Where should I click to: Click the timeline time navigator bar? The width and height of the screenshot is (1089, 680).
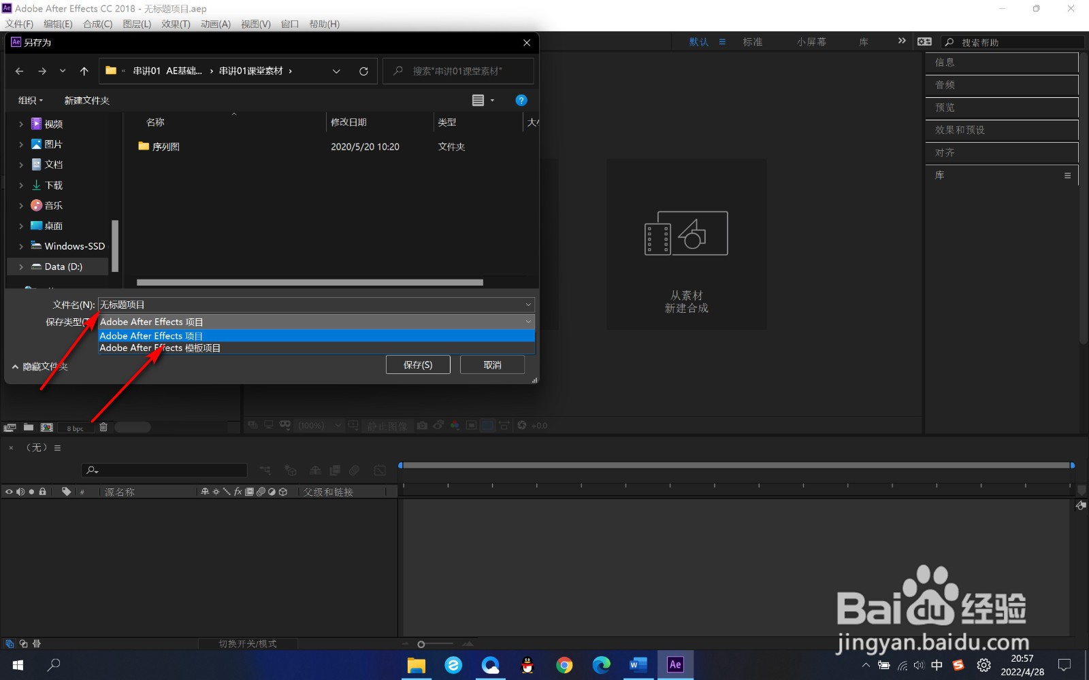[736, 465]
